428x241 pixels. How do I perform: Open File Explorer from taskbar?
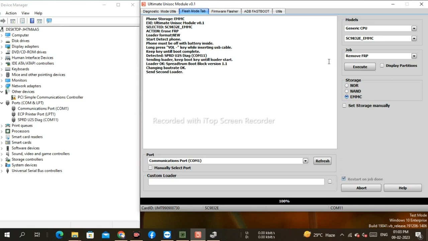click(75, 235)
